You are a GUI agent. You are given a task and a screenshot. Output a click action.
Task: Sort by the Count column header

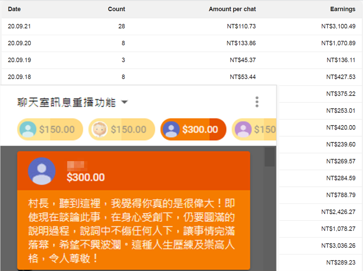(x=116, y=9)
